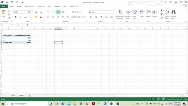Toggle italic formatting

[x=21, y=17]
